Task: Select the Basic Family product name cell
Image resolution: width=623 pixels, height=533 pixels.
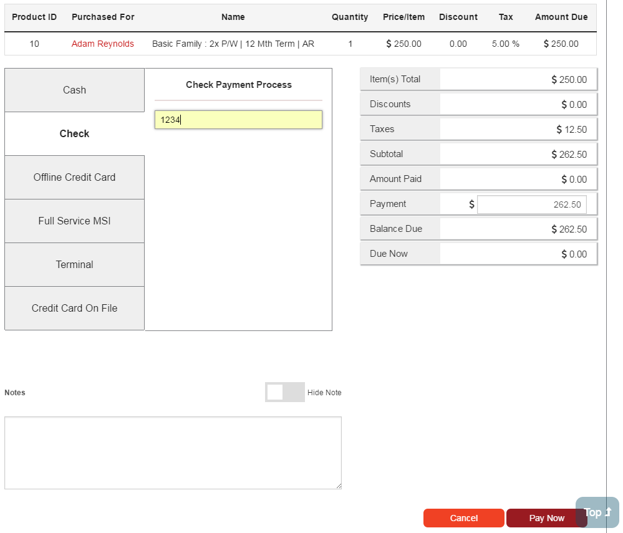Action: click(x=233, y=44)
